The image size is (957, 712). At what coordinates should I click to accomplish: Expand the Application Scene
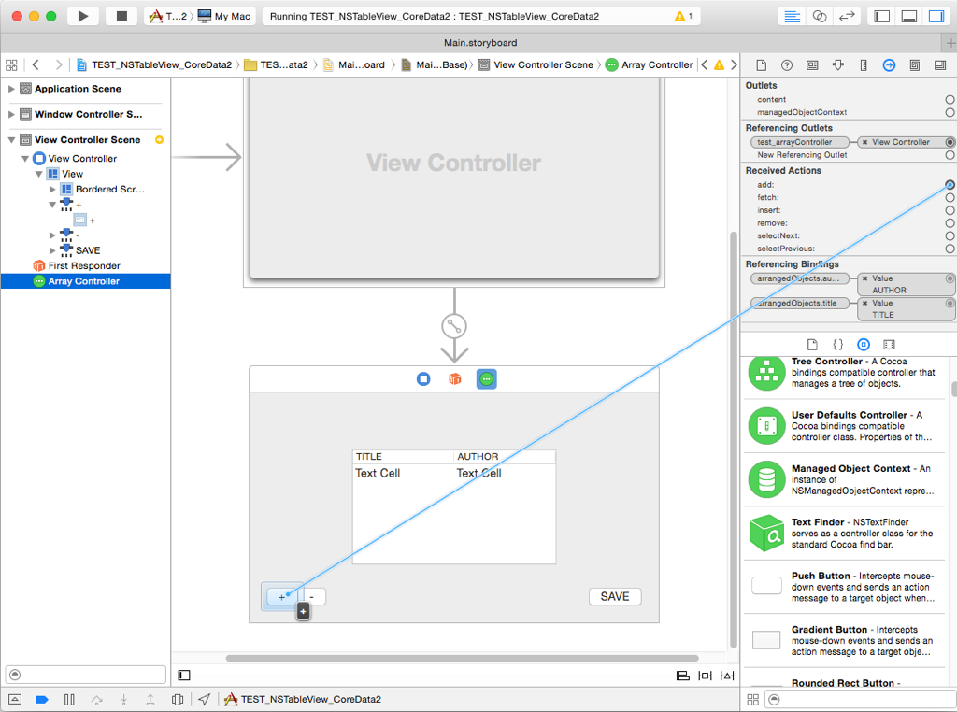(x=11, y=89)
